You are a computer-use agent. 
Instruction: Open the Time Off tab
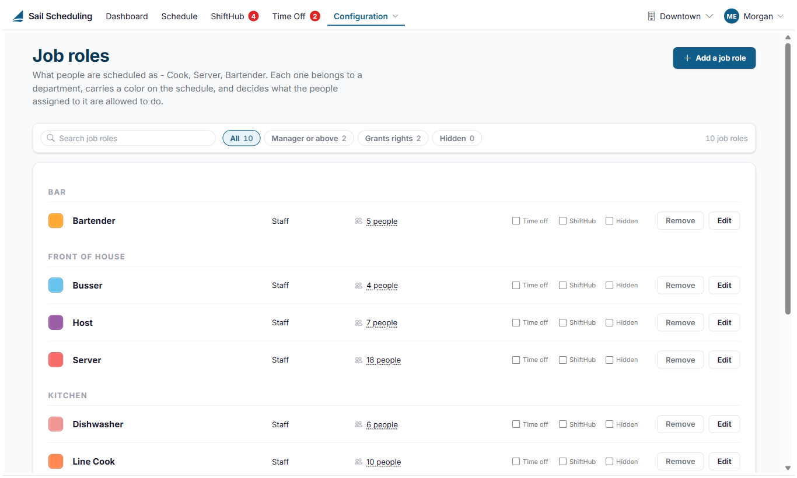[289, 16]
